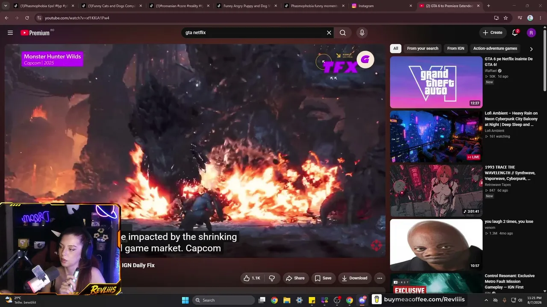Open the taskbar clock and date
The image size is (547, 307).
pos(534,300)
